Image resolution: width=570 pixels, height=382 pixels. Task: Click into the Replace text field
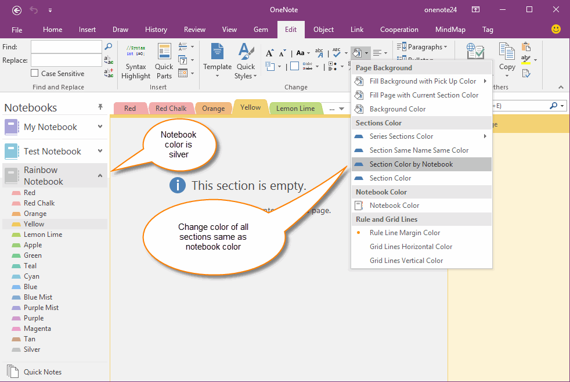(x=66, y=60)
